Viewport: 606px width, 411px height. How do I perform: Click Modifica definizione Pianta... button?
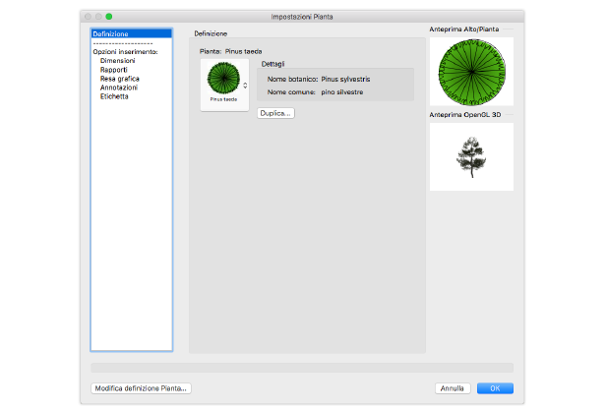coord(141,388)
